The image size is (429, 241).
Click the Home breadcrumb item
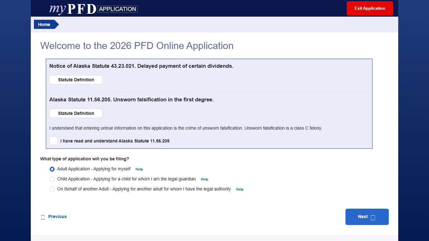[44, 24]
